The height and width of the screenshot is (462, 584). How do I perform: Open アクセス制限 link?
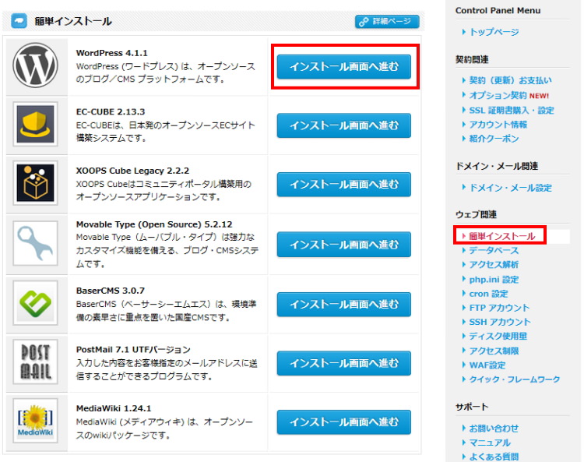coord(494,351)
